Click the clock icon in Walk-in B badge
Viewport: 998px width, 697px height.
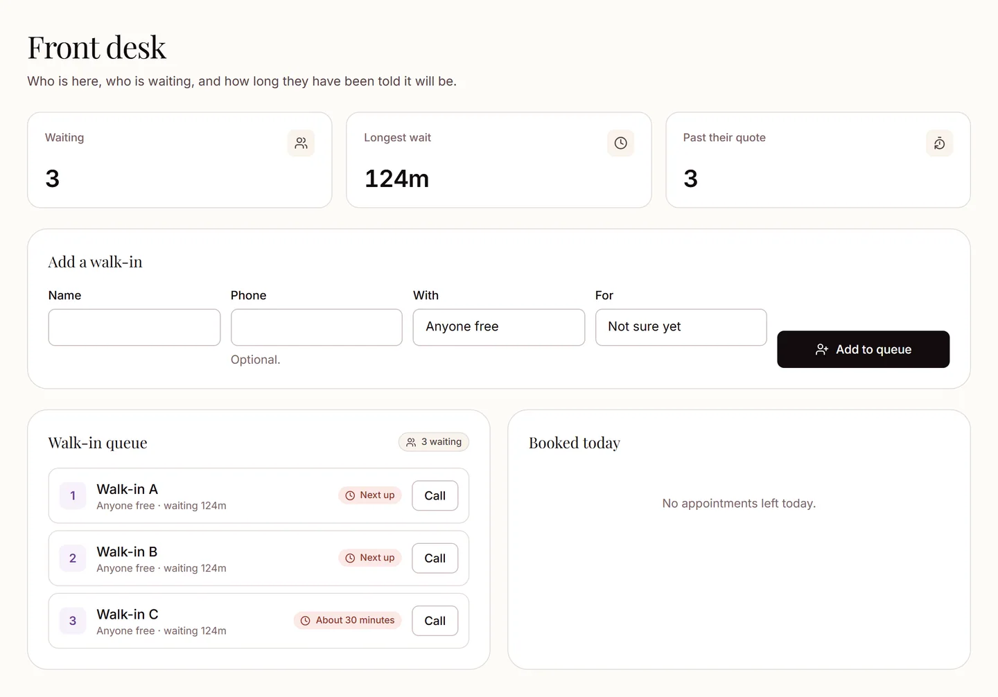point(350,558)
